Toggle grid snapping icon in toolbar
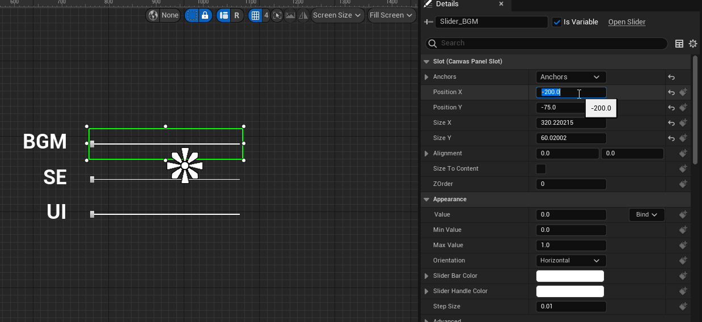 [255, 15]
